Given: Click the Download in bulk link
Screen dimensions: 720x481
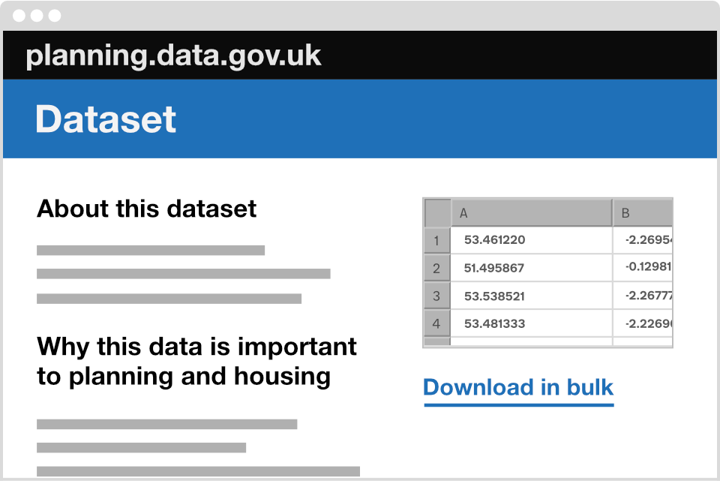Looking at the screenshot, I should tap(518, 388).
